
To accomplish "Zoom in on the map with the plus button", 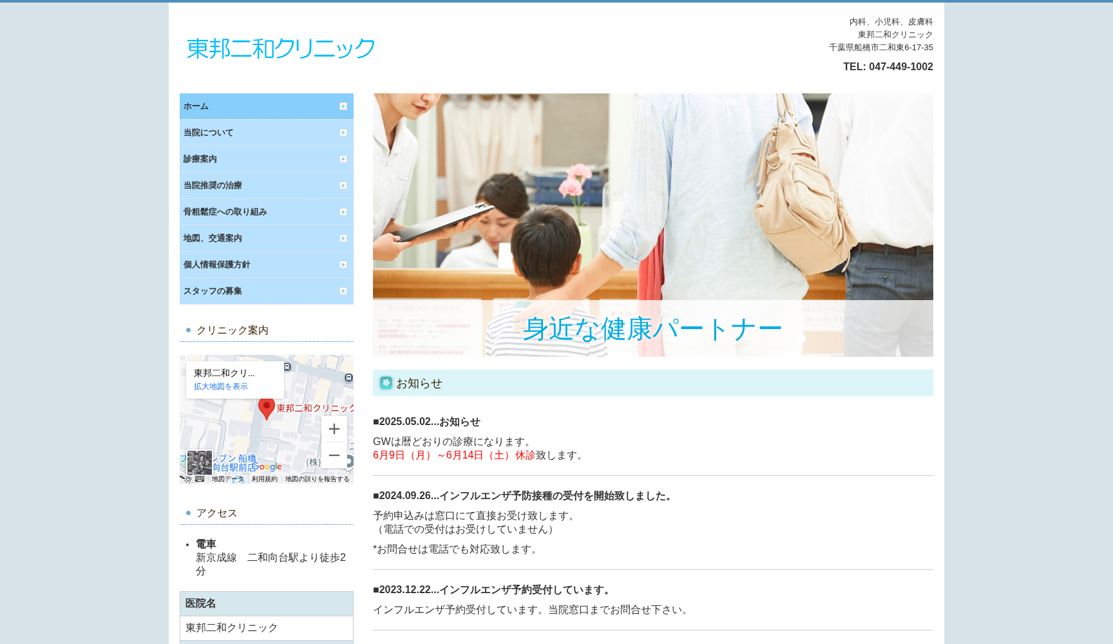I will (x=334, y=429).
